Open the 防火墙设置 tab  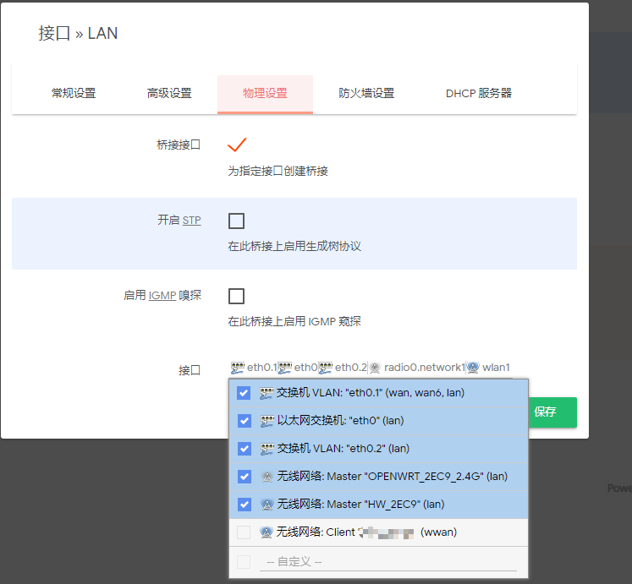(366, 94)
